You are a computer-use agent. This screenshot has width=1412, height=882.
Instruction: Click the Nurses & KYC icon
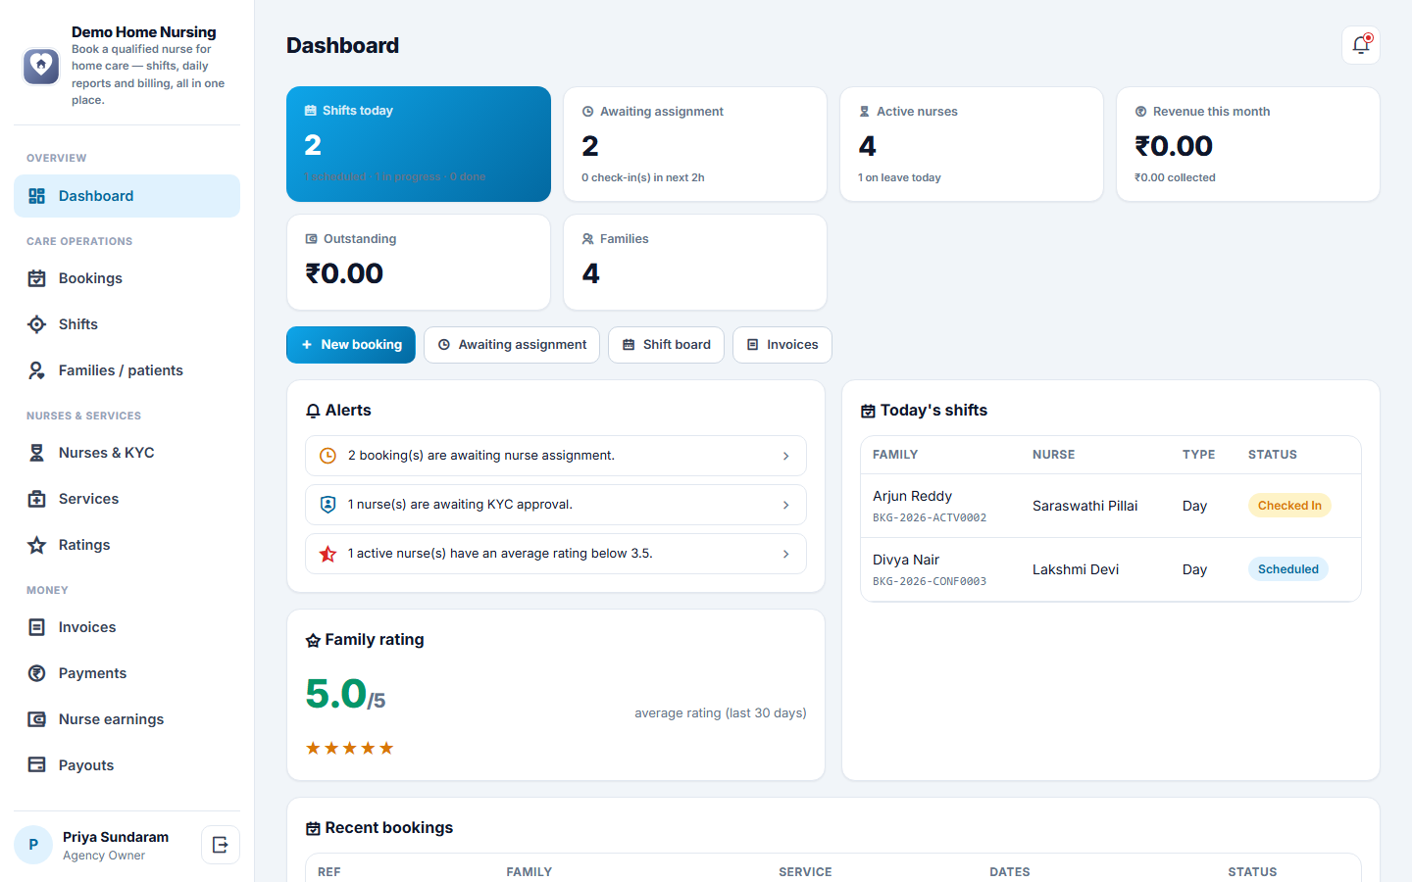(x=36, y=453)
